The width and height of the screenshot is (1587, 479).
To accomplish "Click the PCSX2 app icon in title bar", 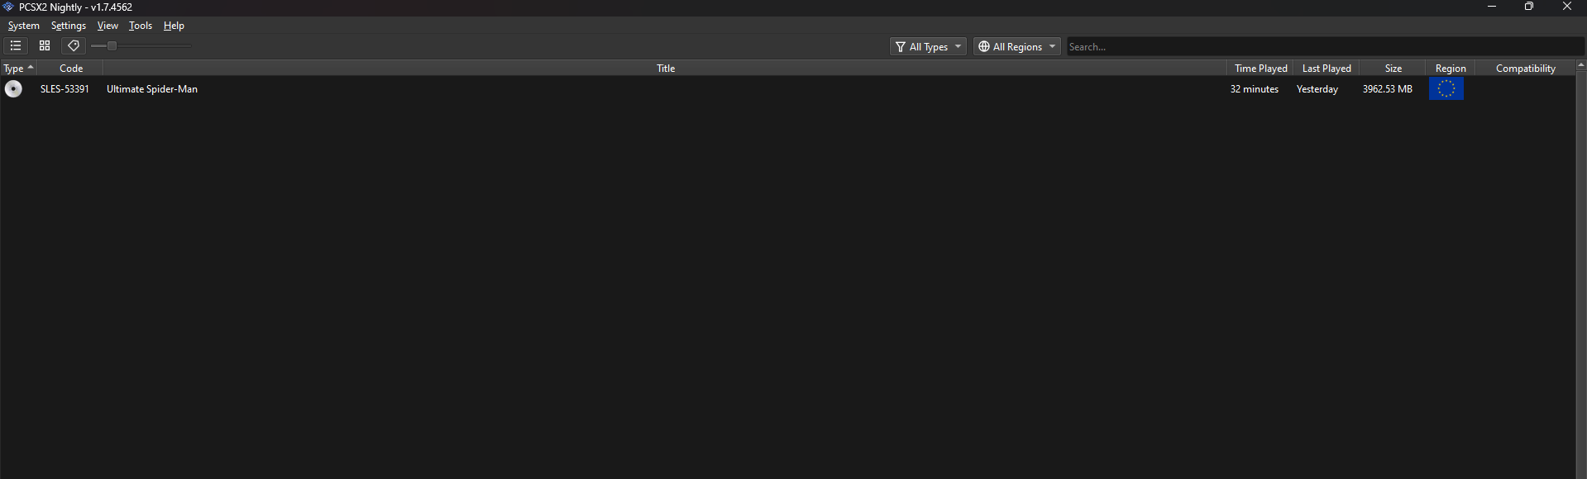I will (8, 7).
